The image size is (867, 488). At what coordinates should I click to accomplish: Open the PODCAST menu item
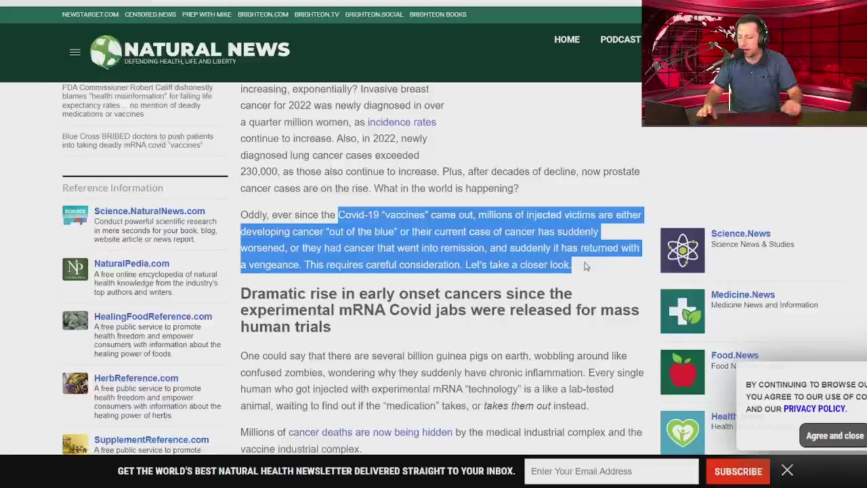pos(620,39)
